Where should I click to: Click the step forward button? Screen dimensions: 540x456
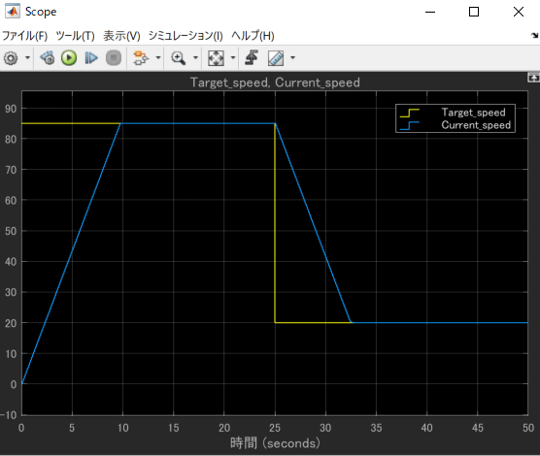91,58
